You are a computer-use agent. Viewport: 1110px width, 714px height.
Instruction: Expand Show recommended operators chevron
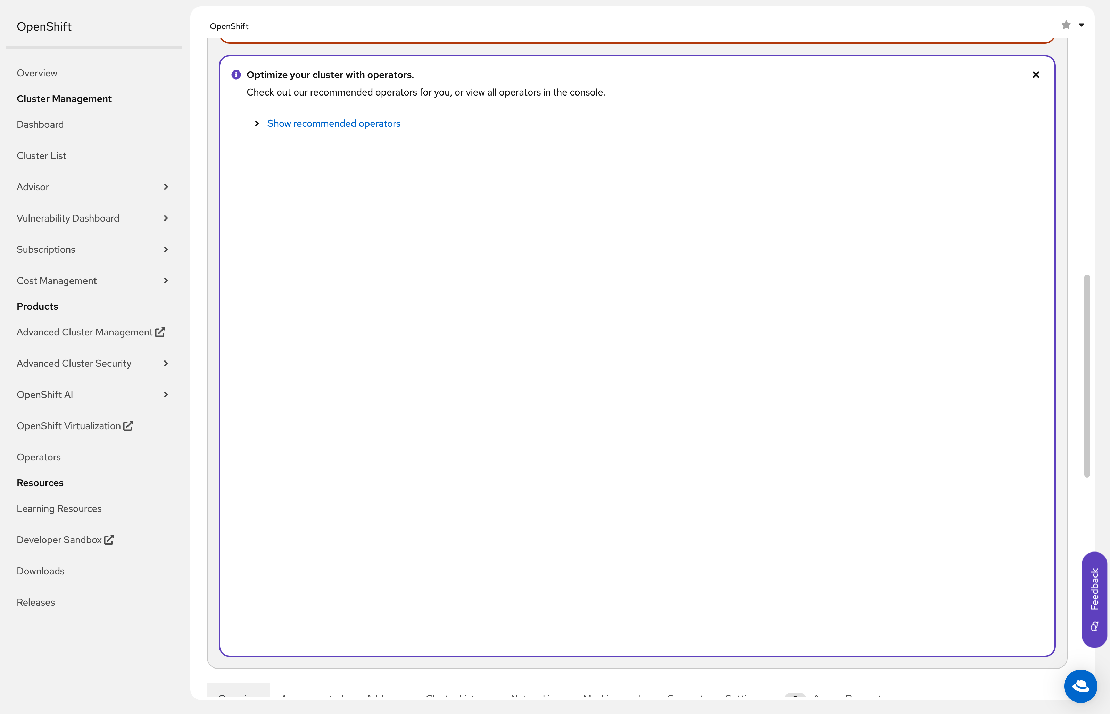point(257,123)
